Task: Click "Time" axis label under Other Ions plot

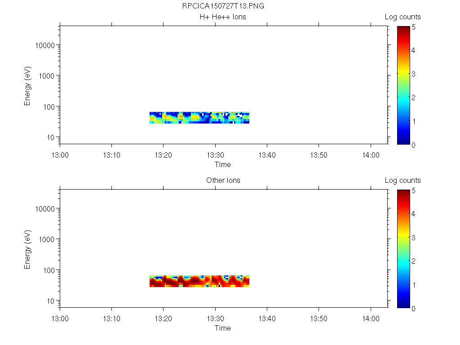Action: tap(223, 328)
